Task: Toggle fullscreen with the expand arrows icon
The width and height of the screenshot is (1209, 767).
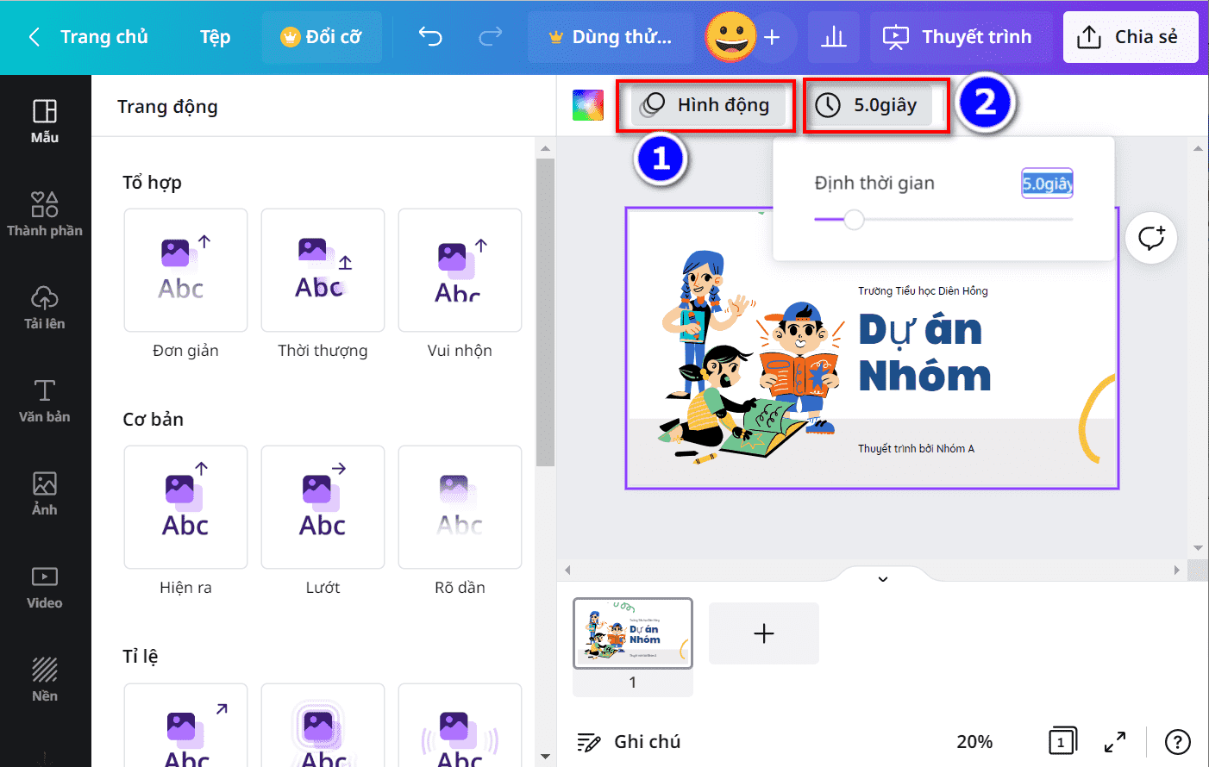Action: (1115, 741)
